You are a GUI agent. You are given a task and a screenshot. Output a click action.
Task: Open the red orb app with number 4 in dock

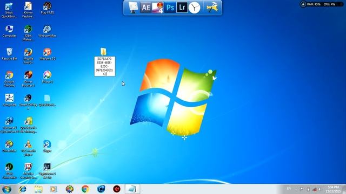158,8
